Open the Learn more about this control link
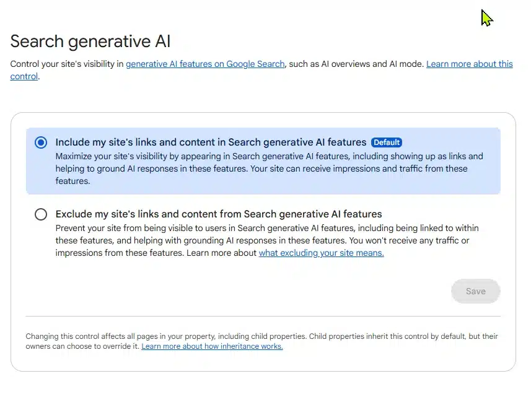The image size is (531, 394). click(x=470, y=64)
